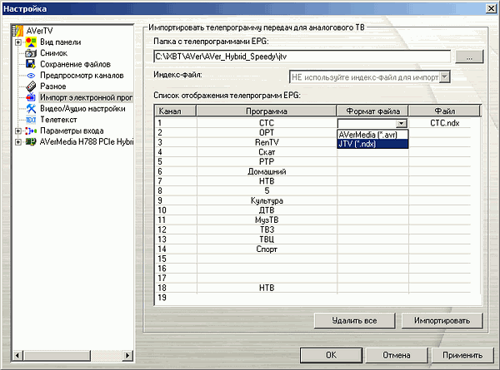Click the AVerTV root tree icon
The width and height of the screenshot is (500, 370).
[19, 31]
